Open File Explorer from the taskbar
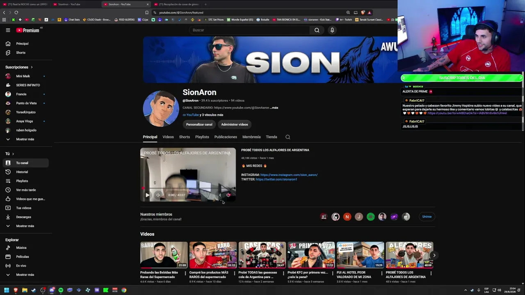Viewport: 525px width, 295px height. pyautogui.click(x=25, y=290)
